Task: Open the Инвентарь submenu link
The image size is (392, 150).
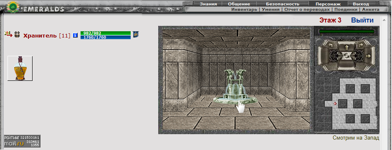Action: pos(244,10)
